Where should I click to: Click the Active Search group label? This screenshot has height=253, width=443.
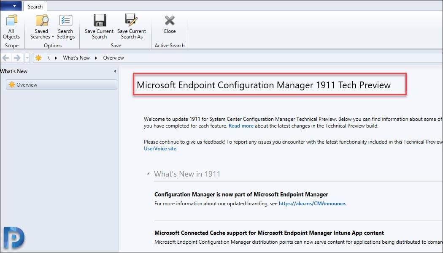coord(170,46)
